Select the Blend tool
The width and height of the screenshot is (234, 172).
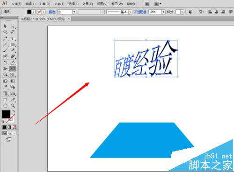click(x=13, y=87)
